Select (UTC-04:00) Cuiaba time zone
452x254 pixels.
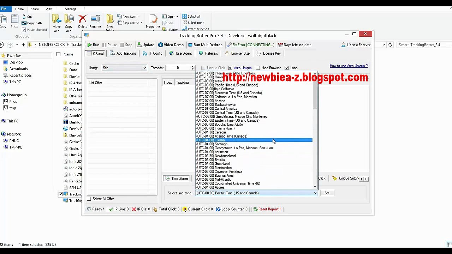pos(254,140)
